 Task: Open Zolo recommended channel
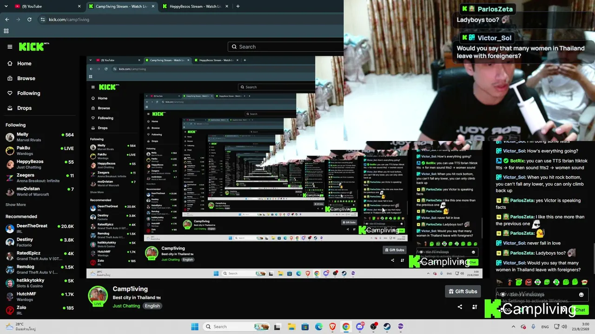40,310
